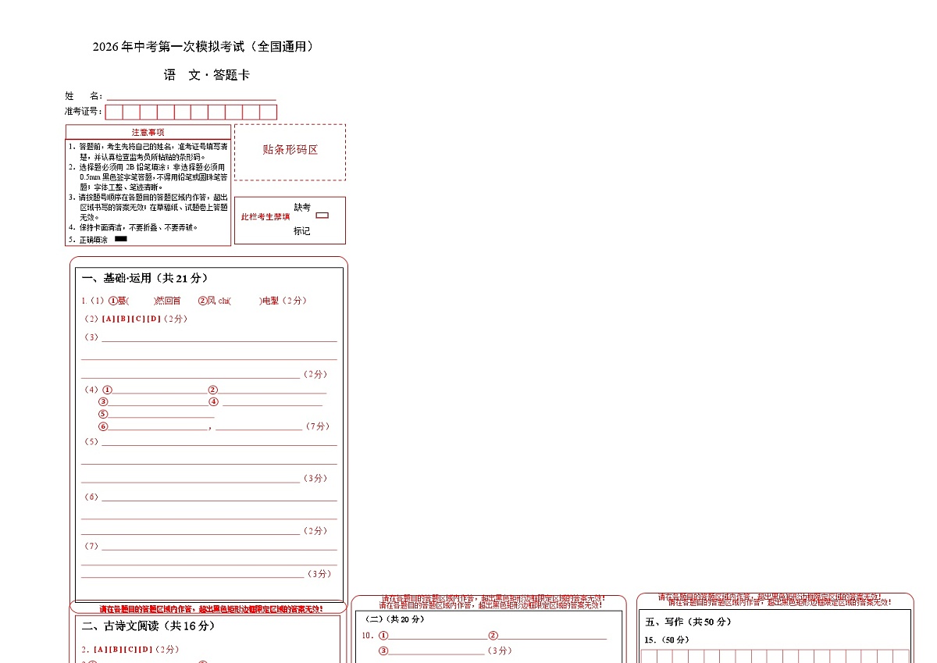The height and width of the screenshot is (663, 937).
Task: Click blank ① of question 10
Action: 436,638
